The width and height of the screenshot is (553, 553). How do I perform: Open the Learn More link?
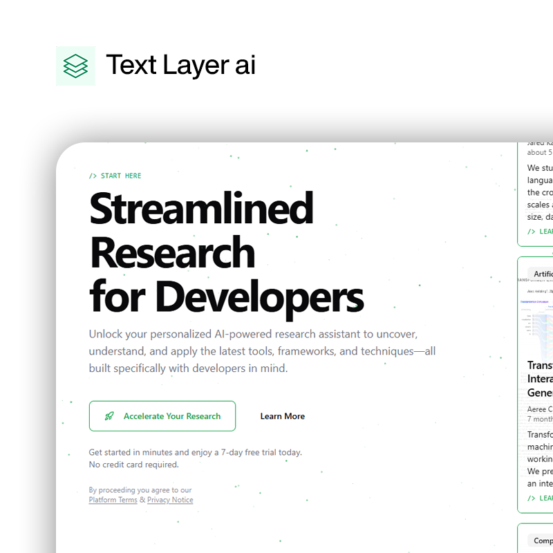[x=283, y=416]
